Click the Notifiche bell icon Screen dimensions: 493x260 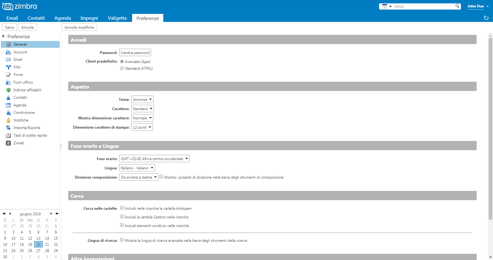click(8, 120)
